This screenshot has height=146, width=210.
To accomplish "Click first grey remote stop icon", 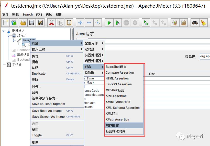I will [x=155, y=23].
